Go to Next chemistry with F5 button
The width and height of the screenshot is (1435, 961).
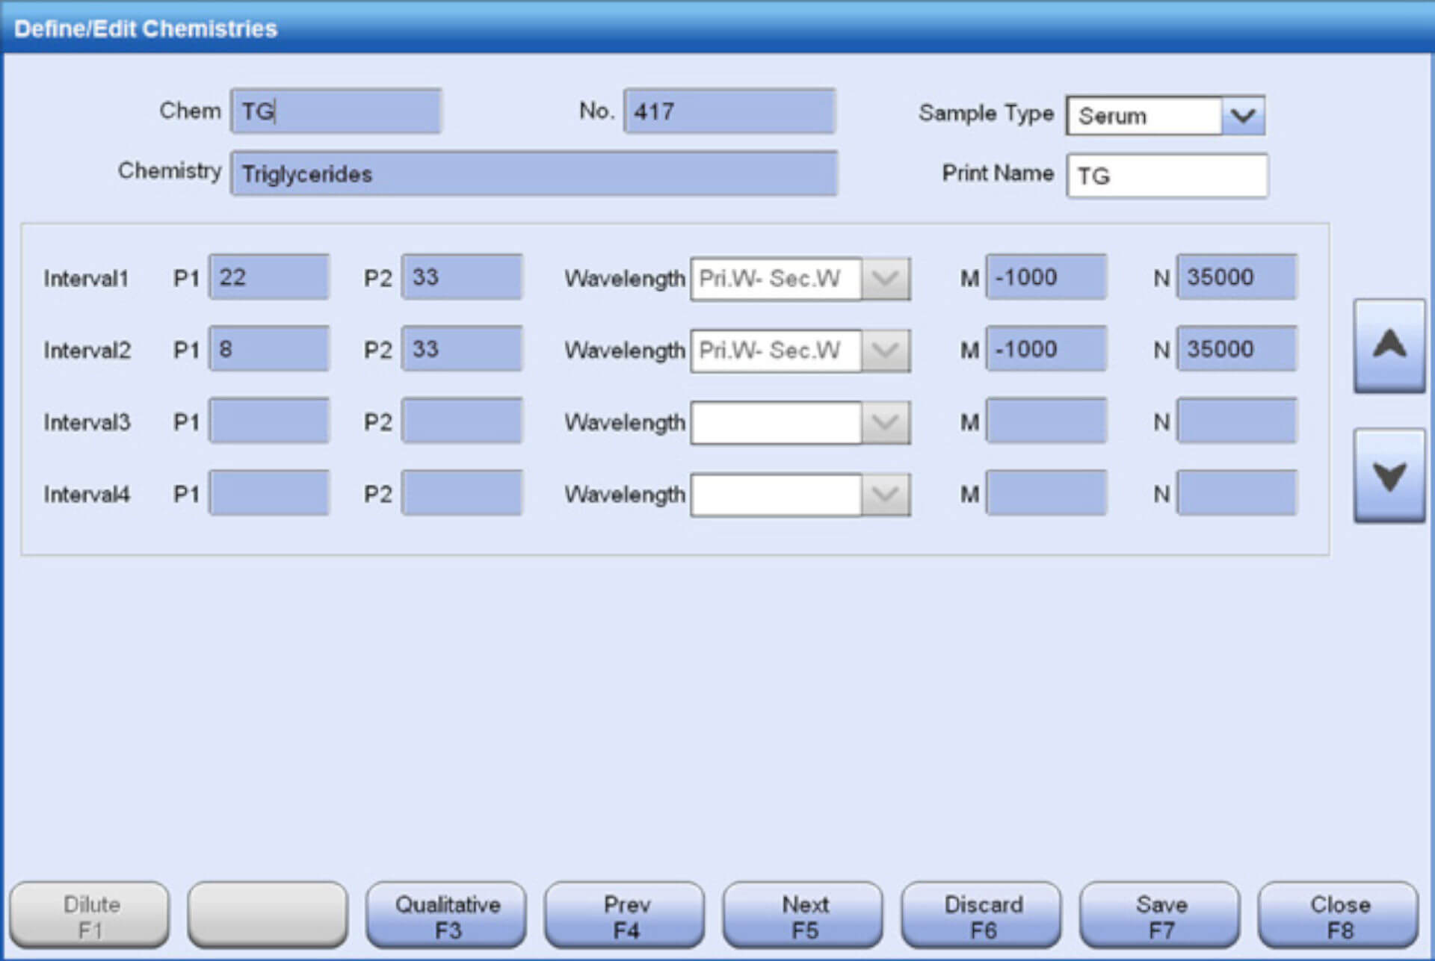point(805,916)
